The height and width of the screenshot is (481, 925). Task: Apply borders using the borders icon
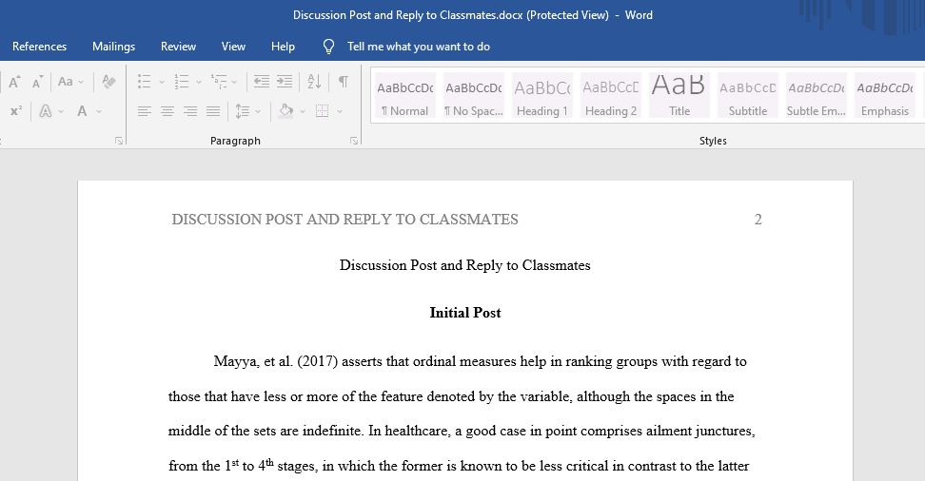pos(322,111)
